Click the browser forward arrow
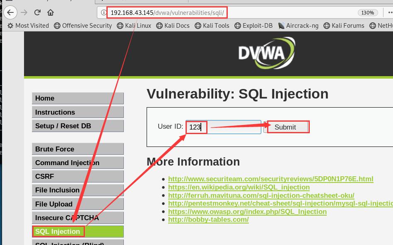 click(24, 12)
